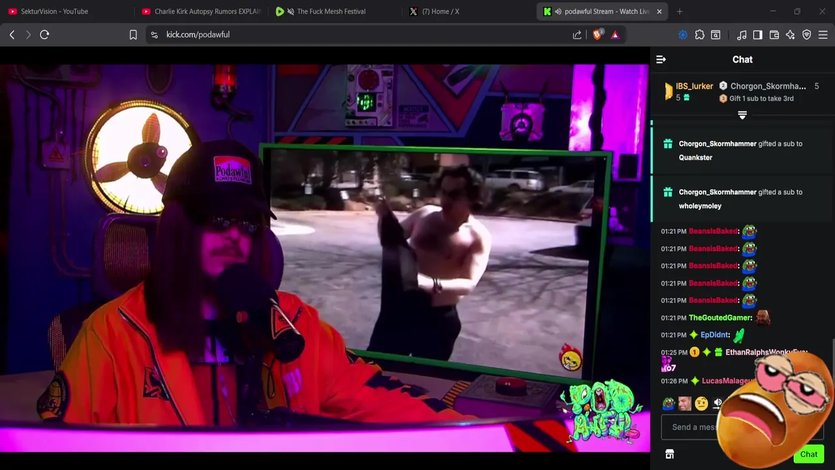Screen dimensions: 835x470
Task: Share this page via share icon
Action: tap(577, 35)
